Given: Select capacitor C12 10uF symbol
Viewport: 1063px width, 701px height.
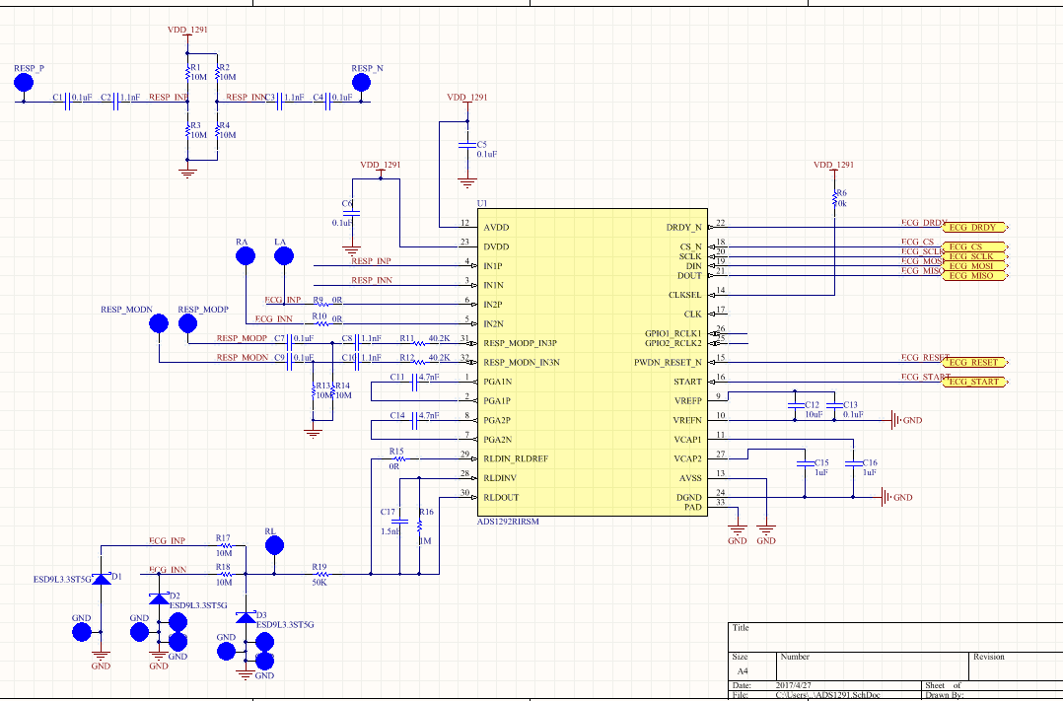Looking at the screenshot, I should 795,405.
